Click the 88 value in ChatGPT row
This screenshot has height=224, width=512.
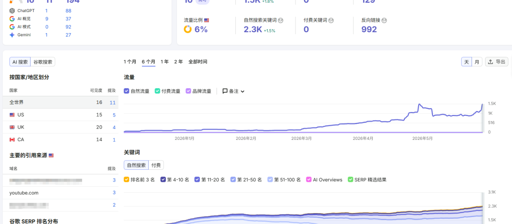tap(68, 11)
